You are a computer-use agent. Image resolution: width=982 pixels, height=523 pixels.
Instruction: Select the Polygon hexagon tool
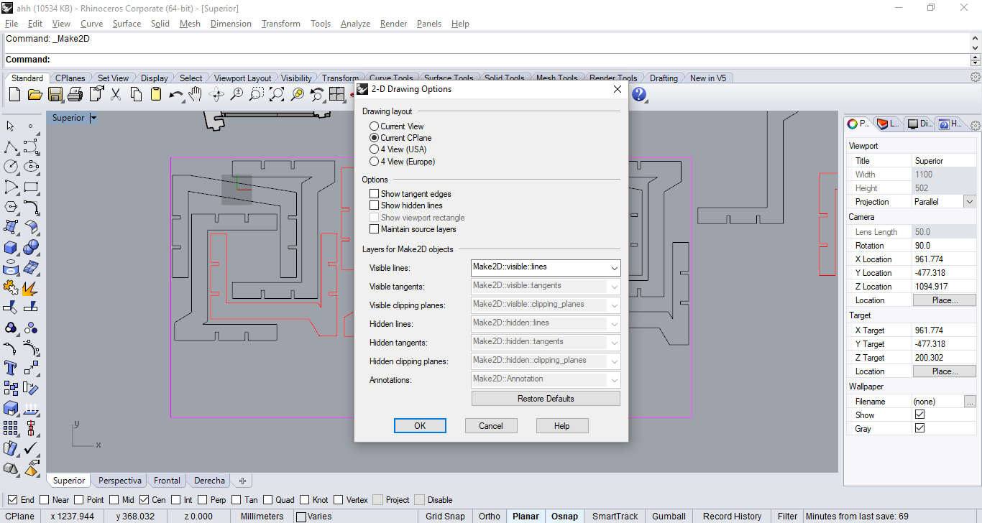11,207
